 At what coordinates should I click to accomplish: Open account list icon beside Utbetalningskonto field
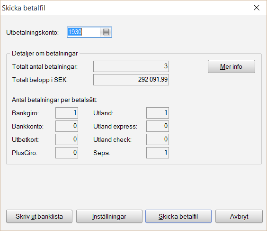(x=106, y=32)
